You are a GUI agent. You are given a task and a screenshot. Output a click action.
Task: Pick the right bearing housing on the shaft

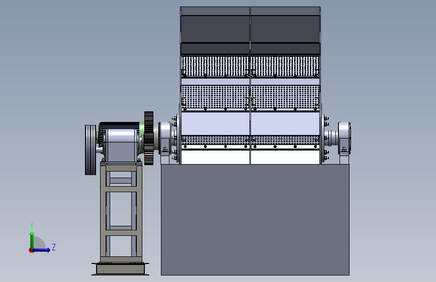344,138
